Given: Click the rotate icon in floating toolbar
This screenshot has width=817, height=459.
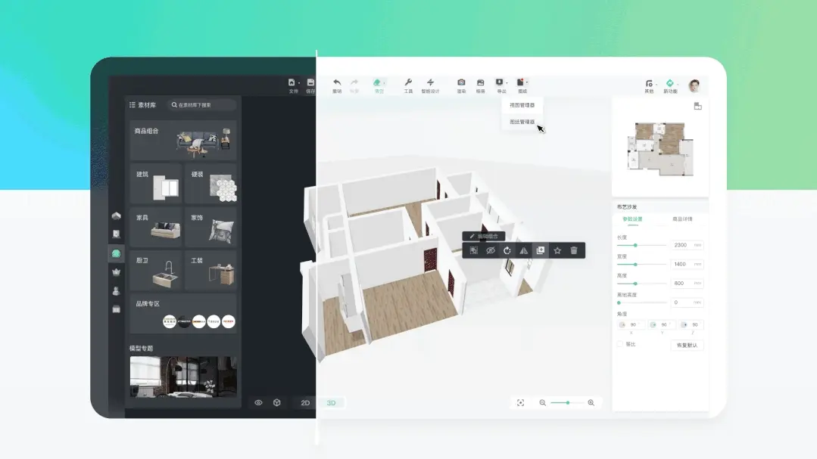Looking at the screenshot, I should pyautogui.click(x=507, y=250).
